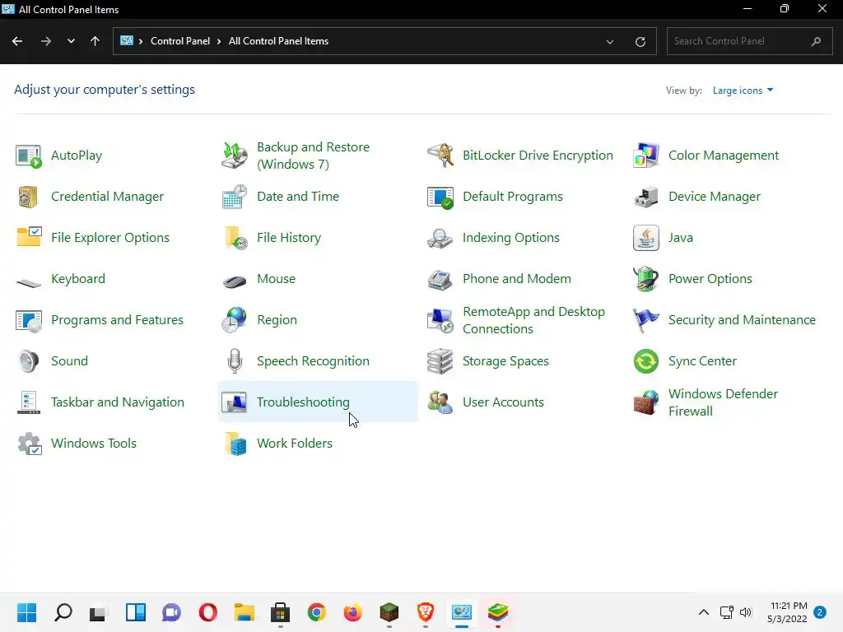The image size is (843, 632).
Task: Click the Credential Manager safe icon
Action: (29, 197)
